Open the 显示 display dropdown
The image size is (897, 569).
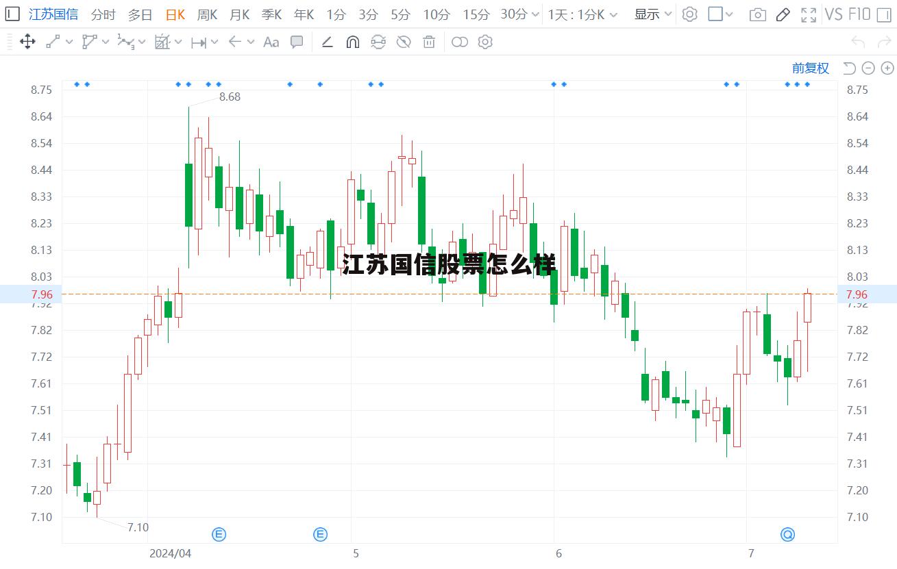click(653, 14)
